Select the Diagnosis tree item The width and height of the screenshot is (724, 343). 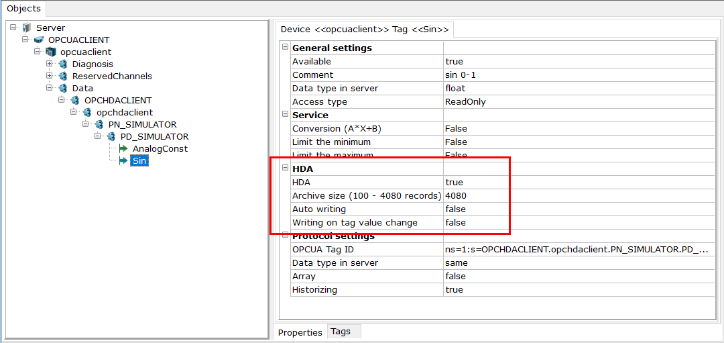pyautogui.click(x=93, y=64)
